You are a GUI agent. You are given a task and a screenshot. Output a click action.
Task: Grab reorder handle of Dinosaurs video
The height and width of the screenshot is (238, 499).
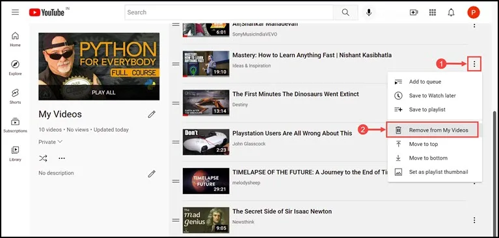176,103
